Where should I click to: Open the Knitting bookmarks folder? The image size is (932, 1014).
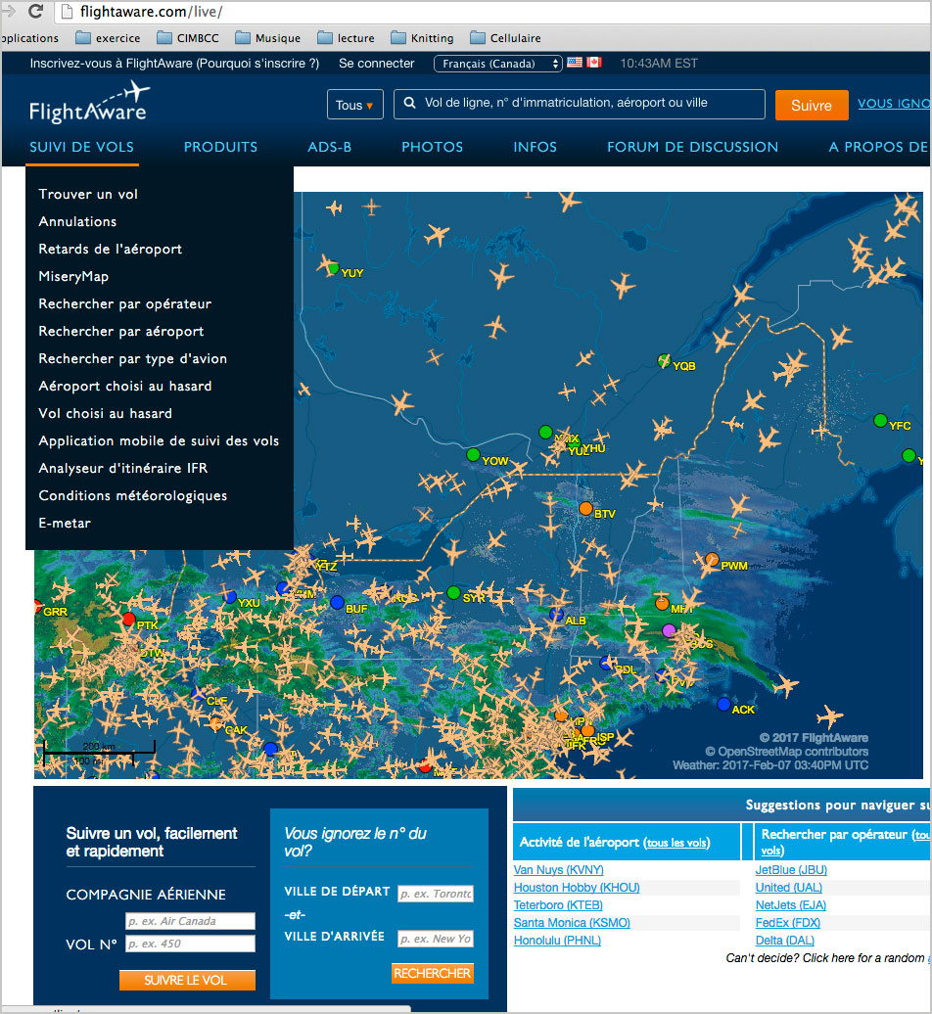[x=422, y=38]
